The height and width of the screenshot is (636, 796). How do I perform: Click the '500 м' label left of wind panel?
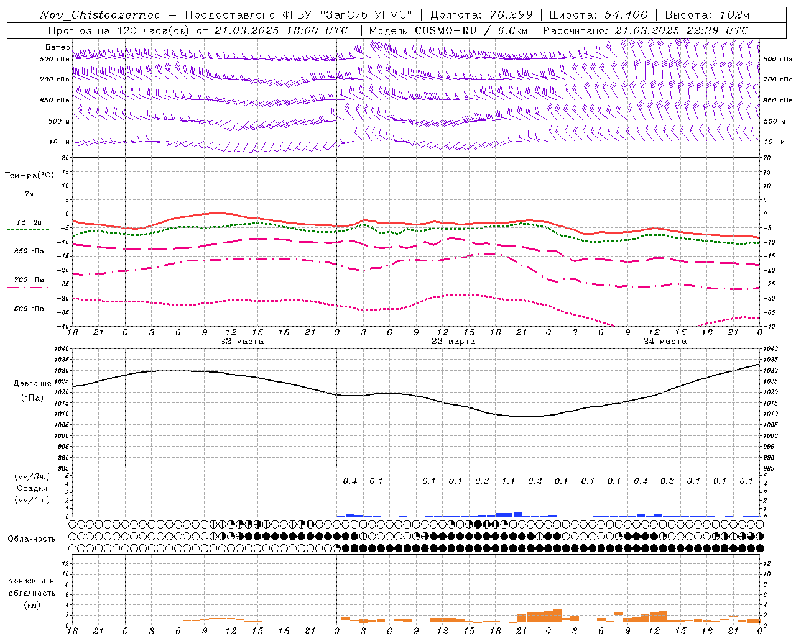tap(58, 121)
